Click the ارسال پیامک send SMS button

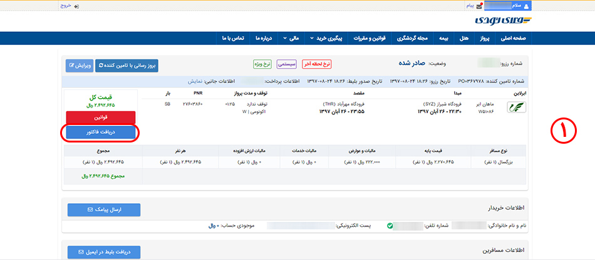pyautogui.click(x=103, y=209)
